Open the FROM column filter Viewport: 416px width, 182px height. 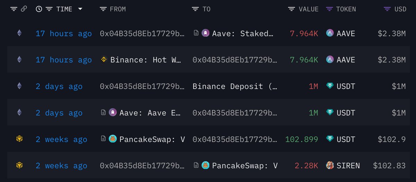[x=103, y=9]
